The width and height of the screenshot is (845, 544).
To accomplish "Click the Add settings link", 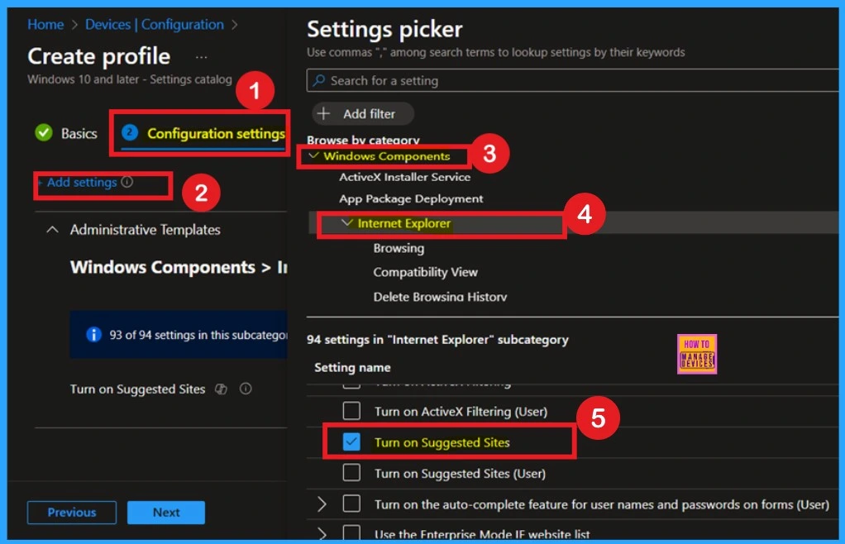I will 81,182.
